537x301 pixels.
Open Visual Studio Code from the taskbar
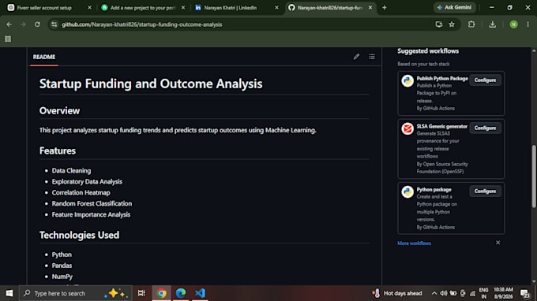coord(200,293)
